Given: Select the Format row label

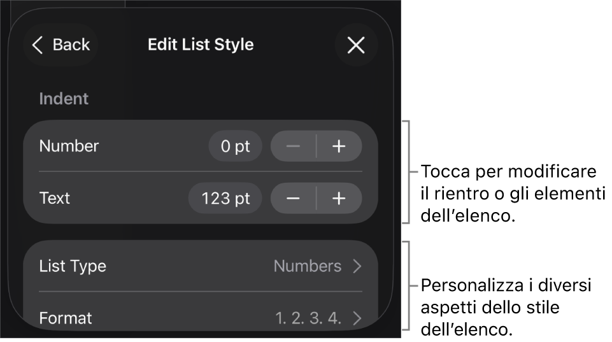Looking at the screenshot, I should [x=66, y=318].
